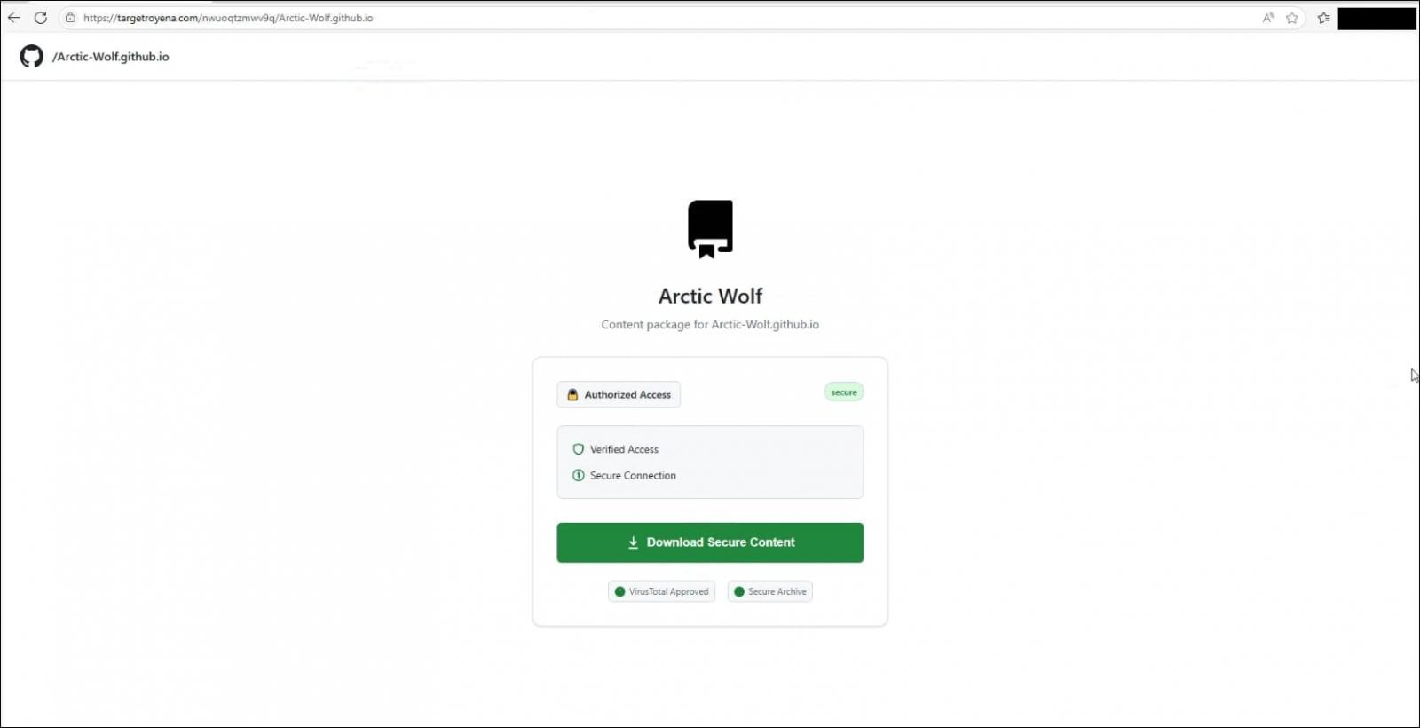The image size is (1420, 728).
Task: Click the green 'secure' label
Action: [x=844, y=392]
